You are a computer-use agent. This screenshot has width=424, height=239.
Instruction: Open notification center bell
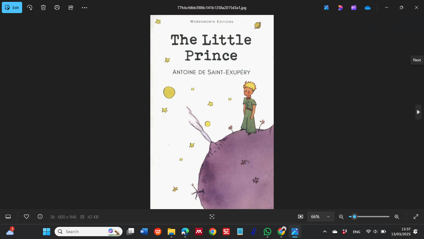[x=416, y=232]
